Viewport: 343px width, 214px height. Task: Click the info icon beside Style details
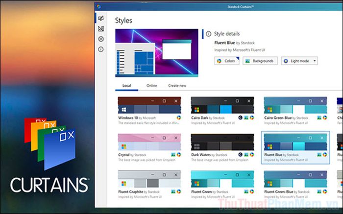coord(208,34)
